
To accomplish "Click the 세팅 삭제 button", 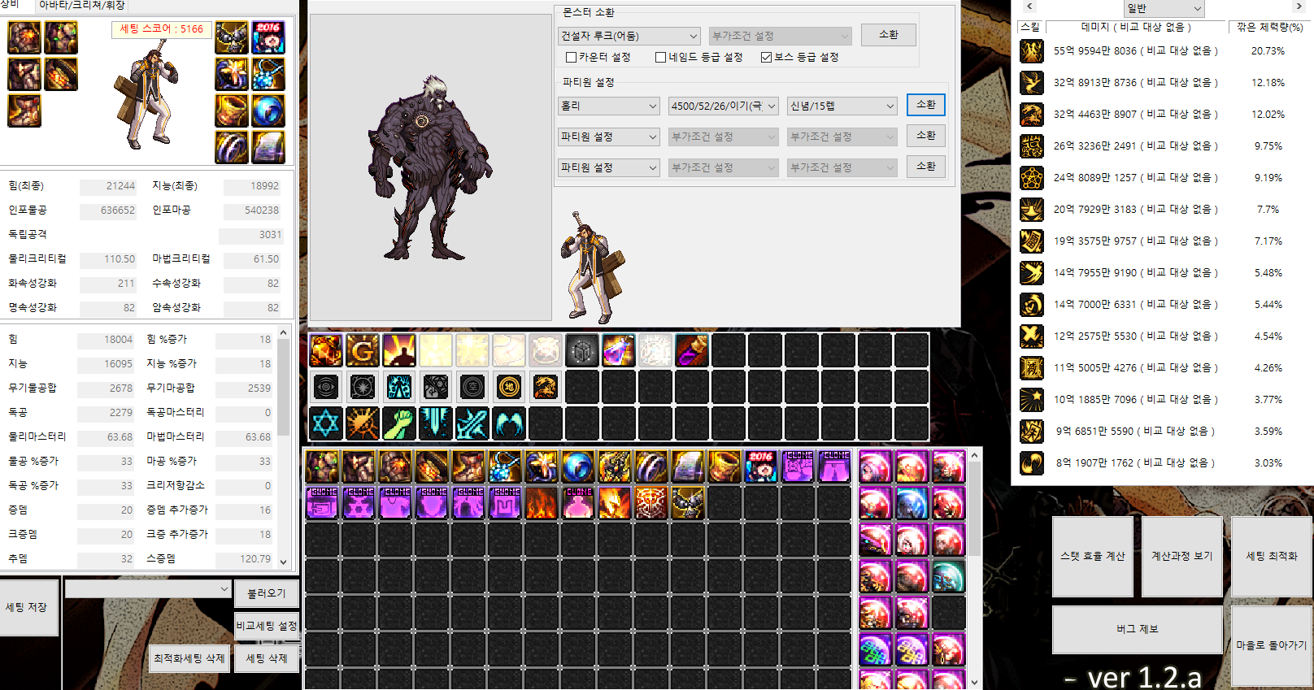I will click(x=267, y=658).
